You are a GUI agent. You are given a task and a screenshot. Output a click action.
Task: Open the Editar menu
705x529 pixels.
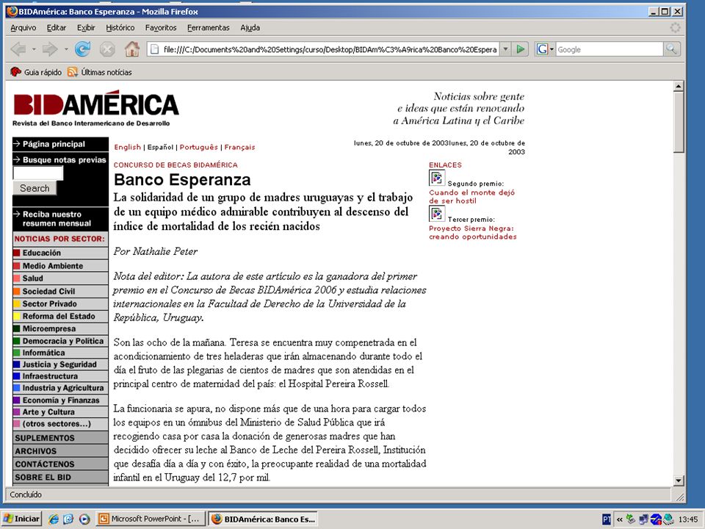click(x=57, y=27)
